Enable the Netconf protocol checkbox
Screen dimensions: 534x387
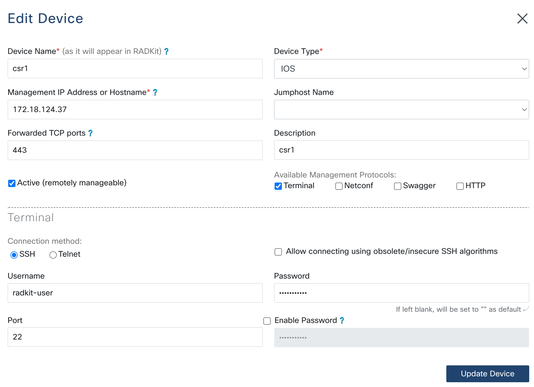pyautogui.click(x=339, y=186)
